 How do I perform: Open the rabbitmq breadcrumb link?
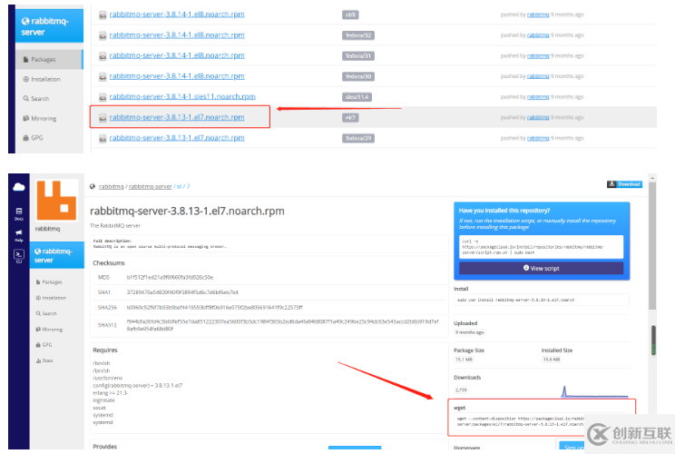[x=111, y=186]
